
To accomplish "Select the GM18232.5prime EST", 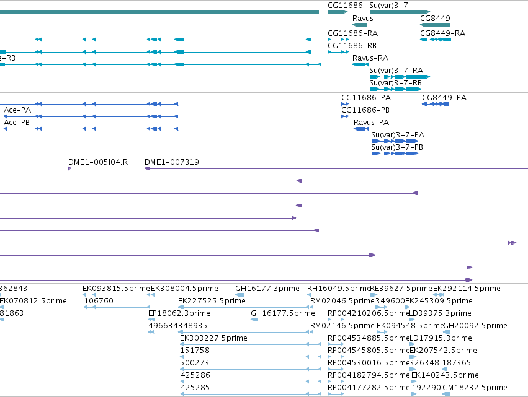I will click(x=446, y=395).
